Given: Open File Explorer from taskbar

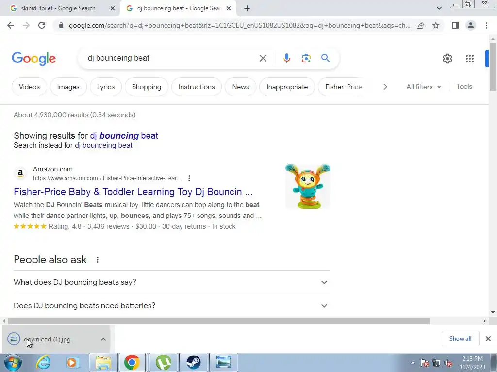Looking at the screenshot, I should [103, 362].
